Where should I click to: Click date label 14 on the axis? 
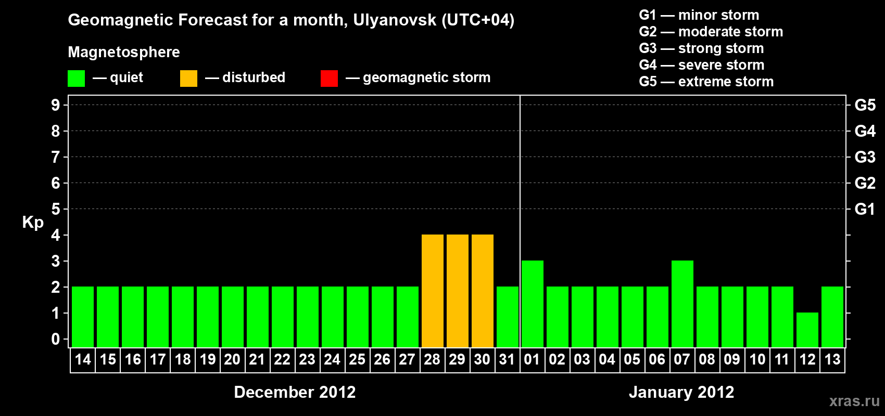point(83,359)
